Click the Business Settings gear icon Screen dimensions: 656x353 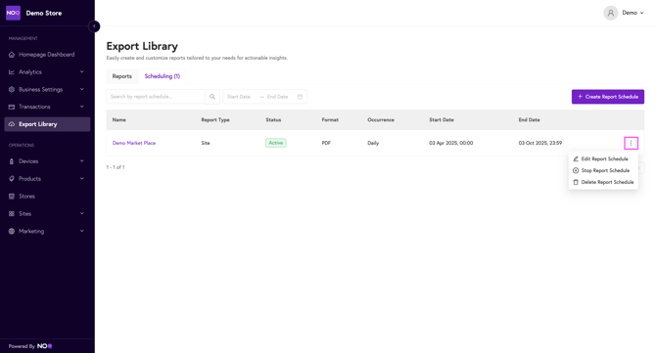12,89
